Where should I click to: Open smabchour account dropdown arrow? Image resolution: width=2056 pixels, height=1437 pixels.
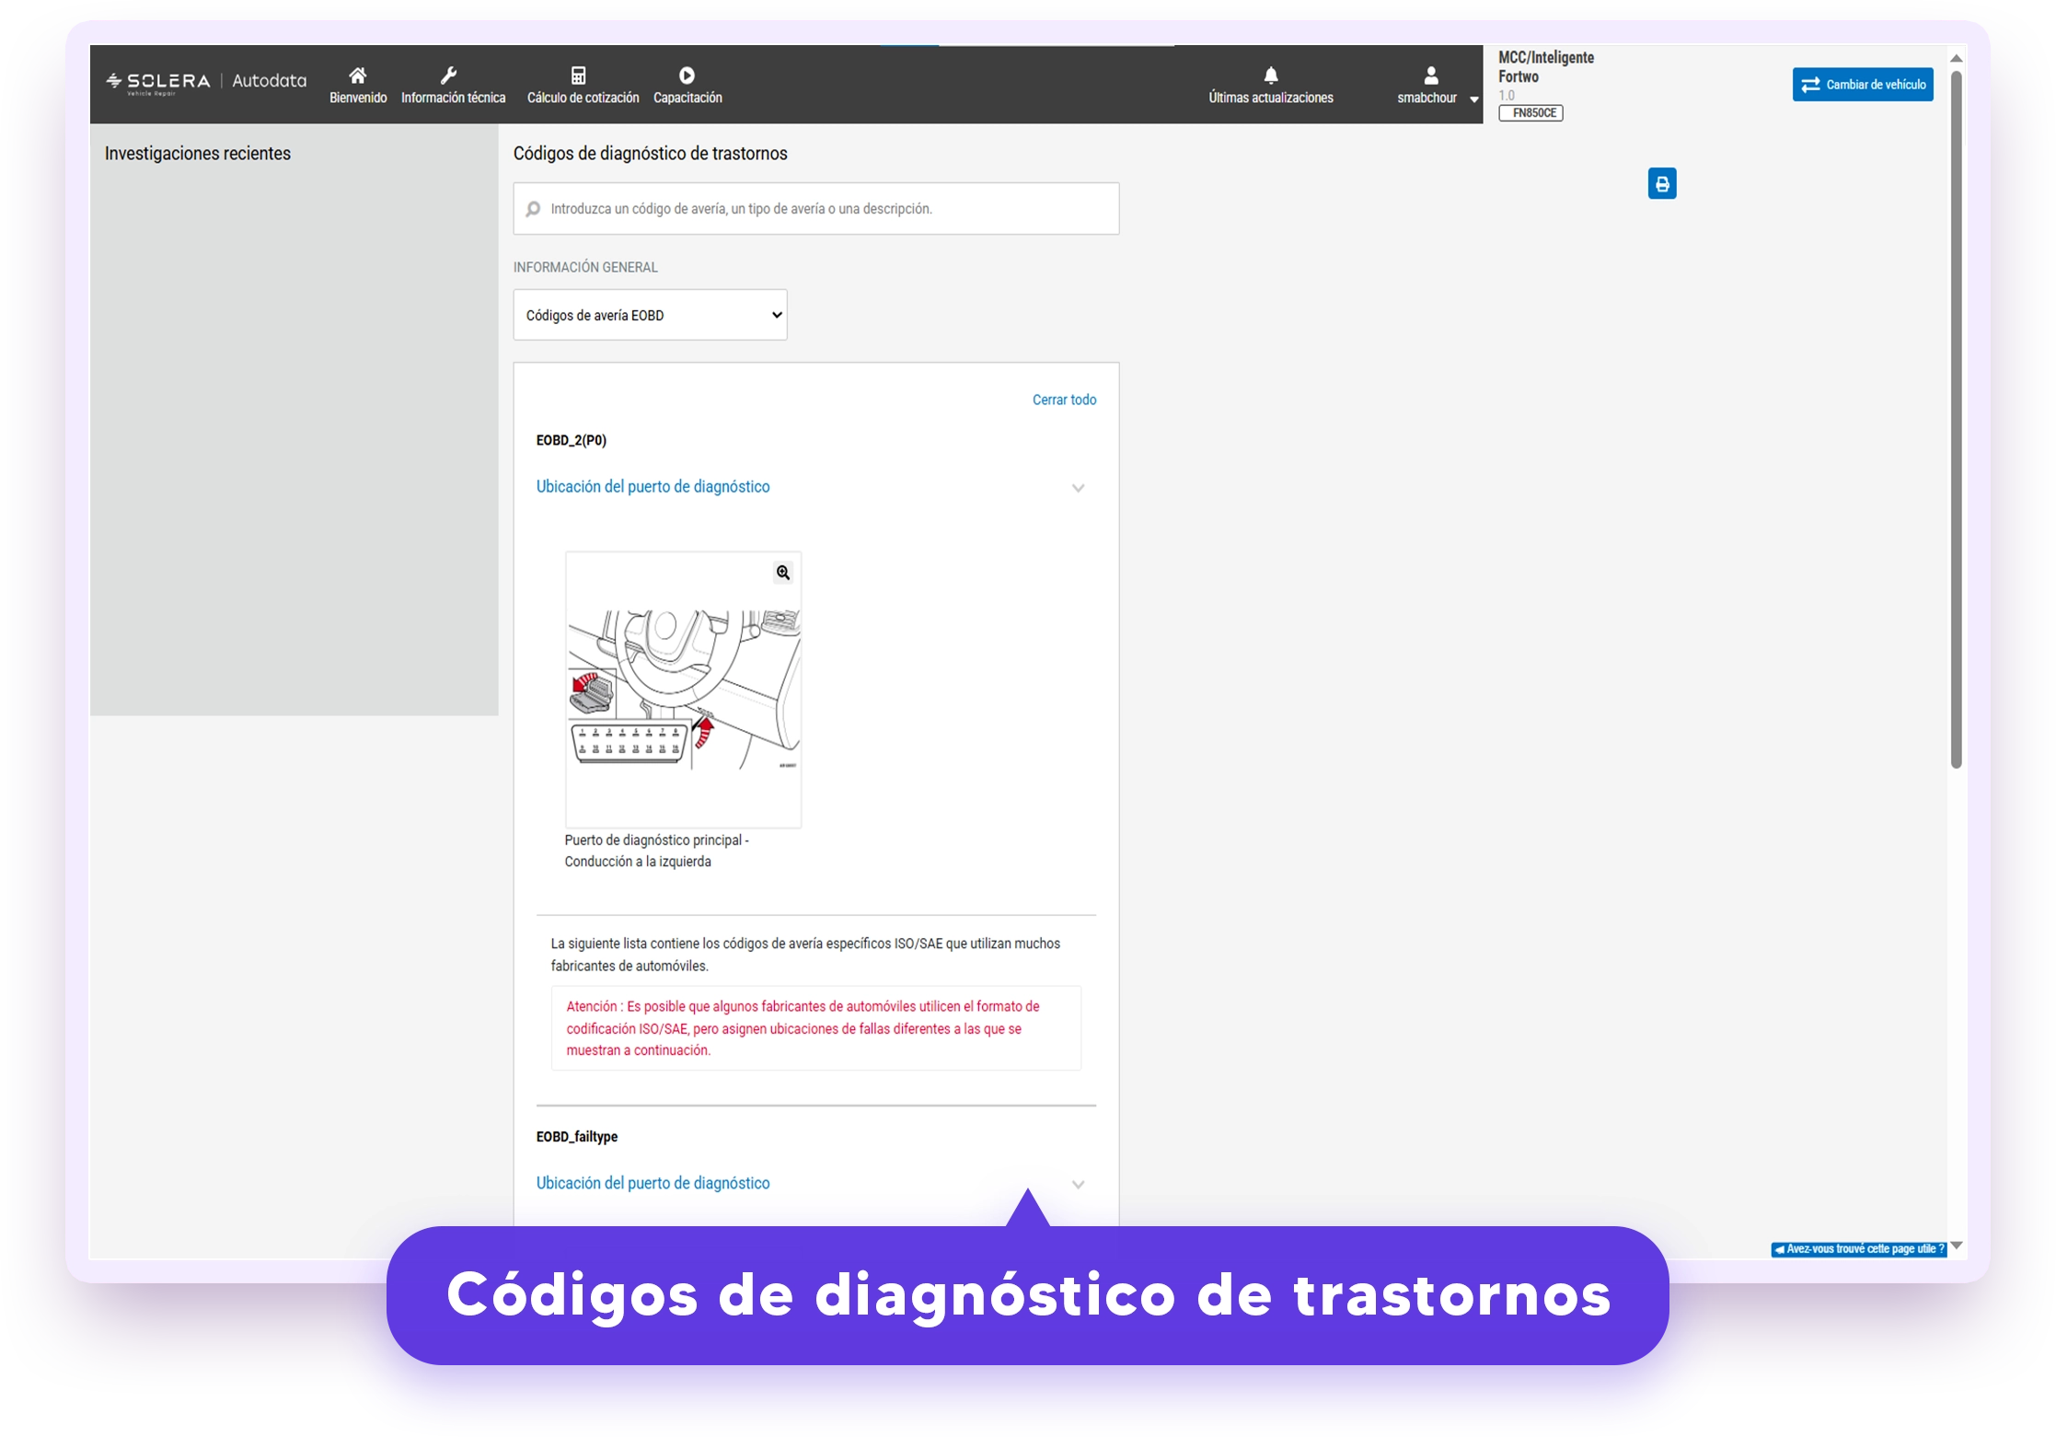[1473, 99]
